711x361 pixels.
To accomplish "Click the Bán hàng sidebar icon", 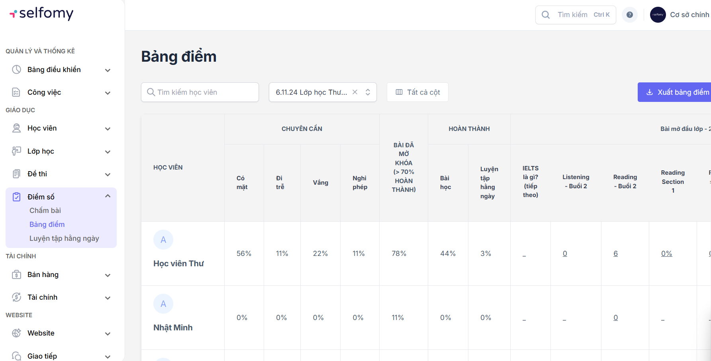I will coord(16,275).
